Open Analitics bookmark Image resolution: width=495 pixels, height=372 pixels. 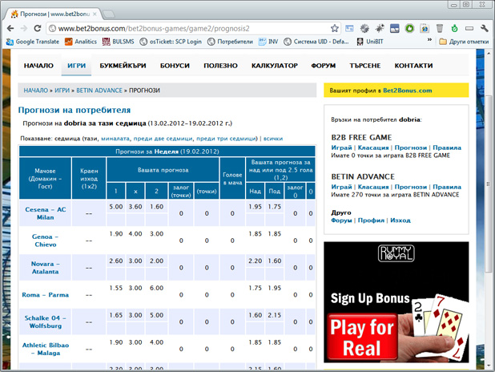coord(81,42)
